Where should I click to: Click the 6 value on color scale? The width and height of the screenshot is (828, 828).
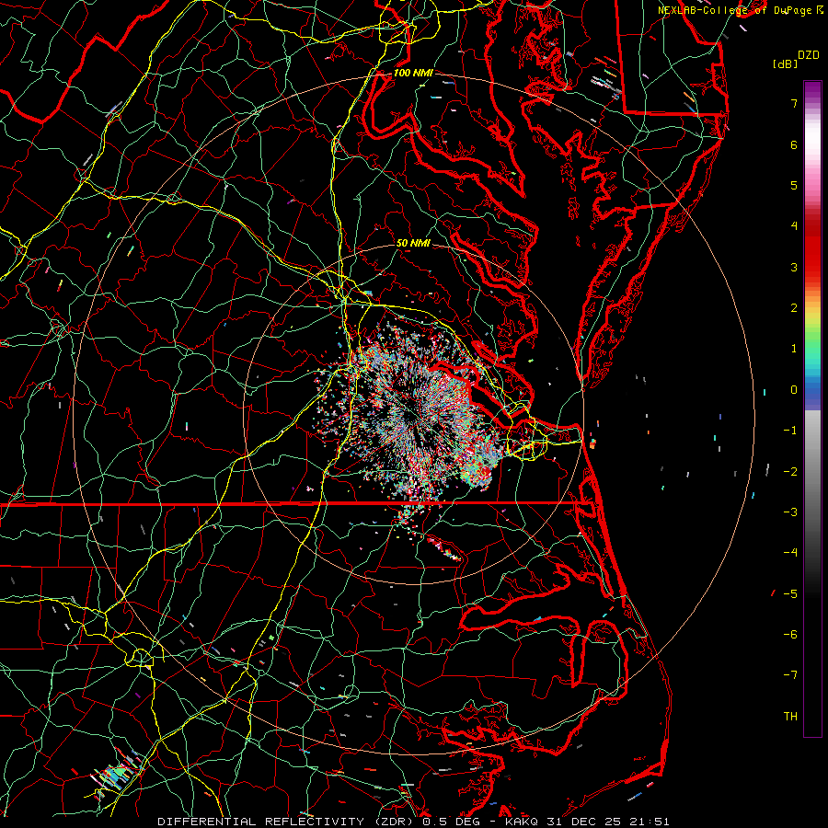pos(794,144)
